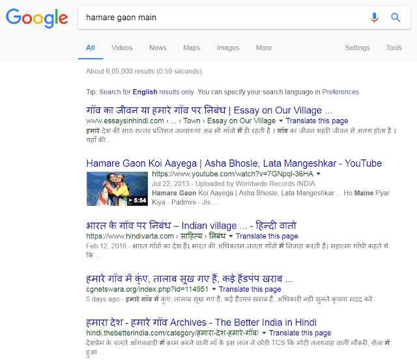The image size is (417, 362).
Task: Expand arrow beside essaysinhindi.com URL
Action: coord(281,121)
